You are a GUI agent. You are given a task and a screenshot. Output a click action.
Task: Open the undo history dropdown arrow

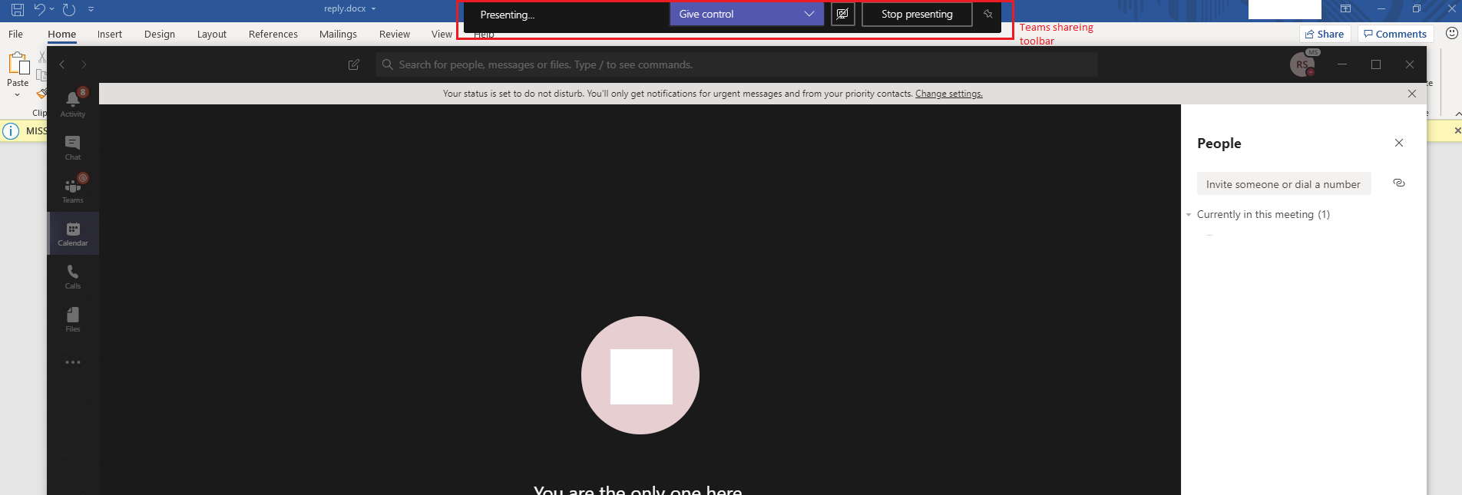point(51,9)
